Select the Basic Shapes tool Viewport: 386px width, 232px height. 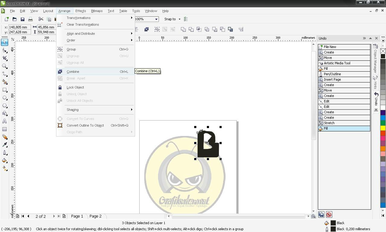[5, 113]
